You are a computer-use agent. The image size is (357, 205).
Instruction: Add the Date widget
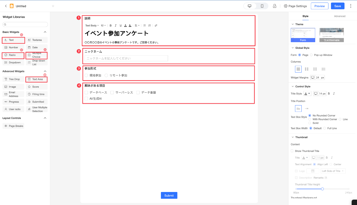click(x=37, y=47)
